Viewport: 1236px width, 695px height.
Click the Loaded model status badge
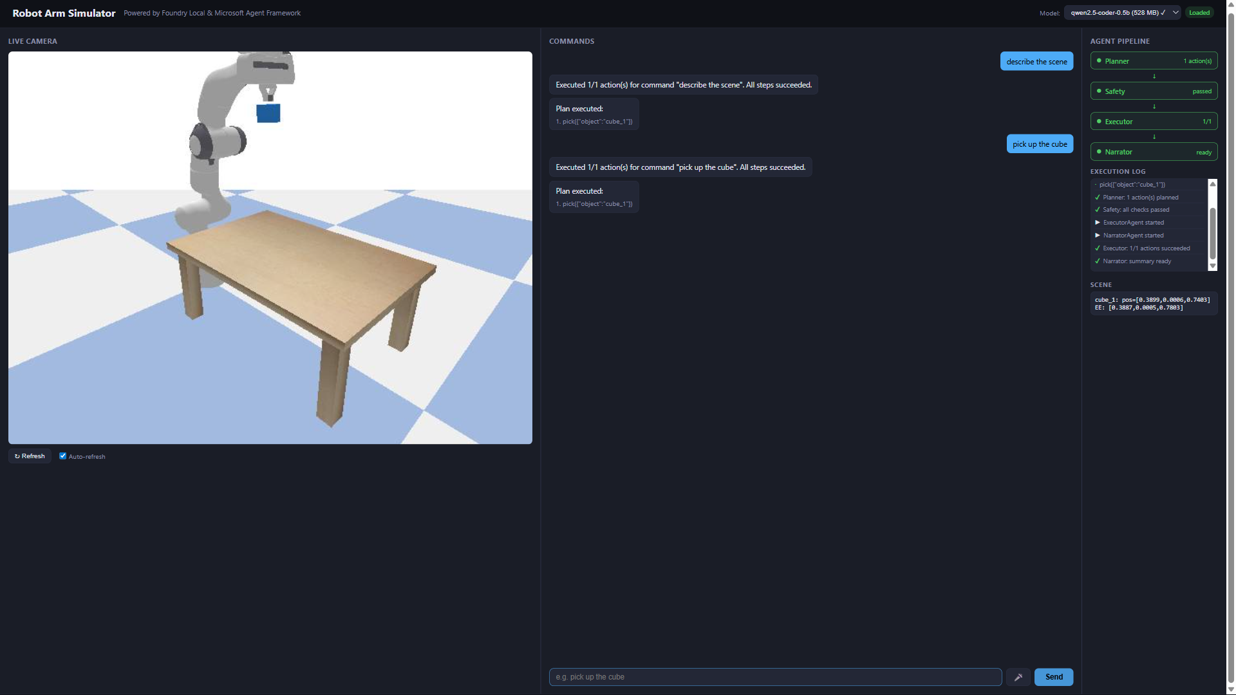click(1199, 13)
